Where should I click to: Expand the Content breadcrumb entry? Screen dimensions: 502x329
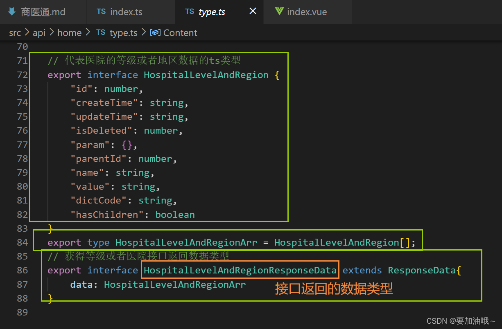click(x=180, y=33)
